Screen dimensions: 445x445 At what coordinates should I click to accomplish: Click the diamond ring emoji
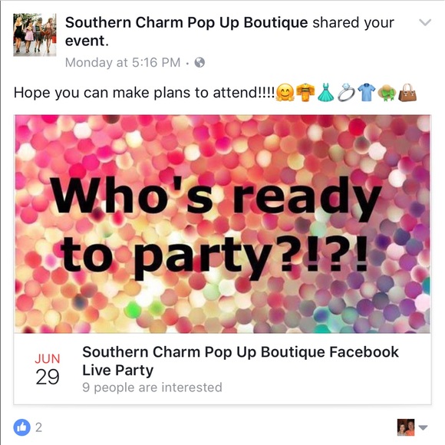pyautogui.click(x=346, y=93)
